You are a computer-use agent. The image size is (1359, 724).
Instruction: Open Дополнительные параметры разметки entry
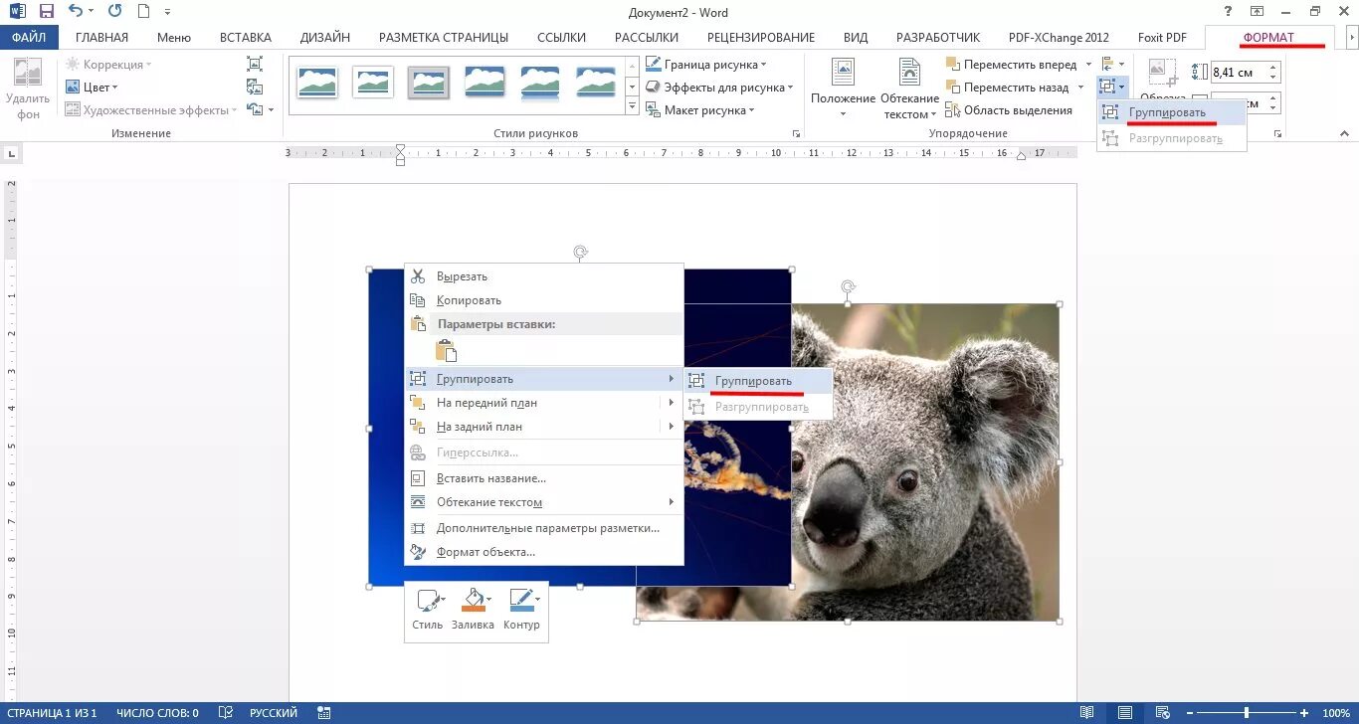tap(544, 528)
